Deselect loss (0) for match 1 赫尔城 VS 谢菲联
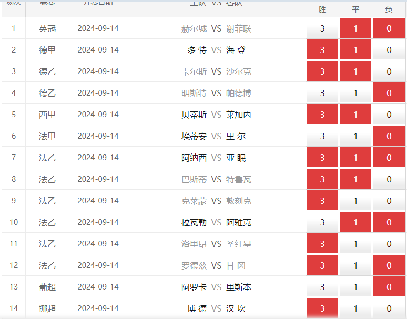Screen dimensions: 407x320 (389, 28)
